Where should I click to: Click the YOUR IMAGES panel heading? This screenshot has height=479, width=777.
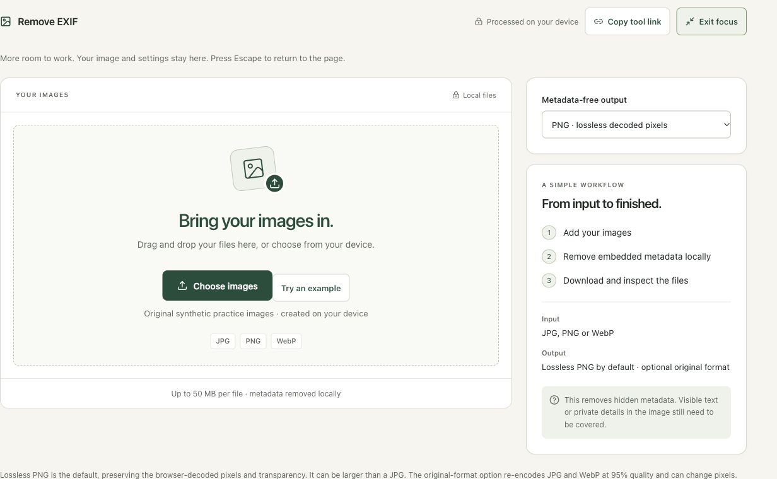(42, 95)
